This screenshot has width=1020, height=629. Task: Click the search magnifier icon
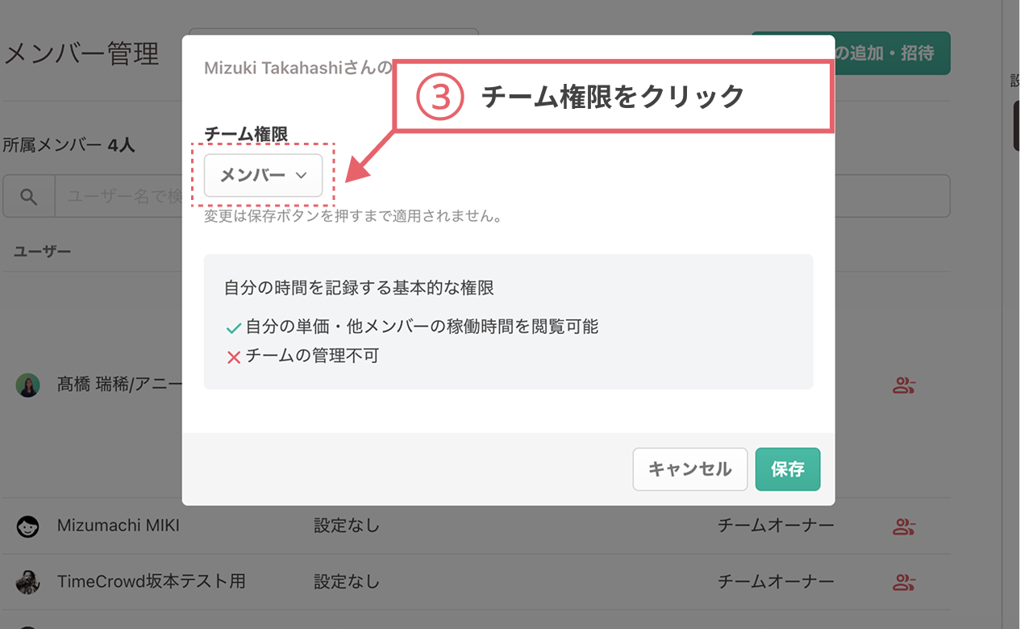click(x=28, y=195)
